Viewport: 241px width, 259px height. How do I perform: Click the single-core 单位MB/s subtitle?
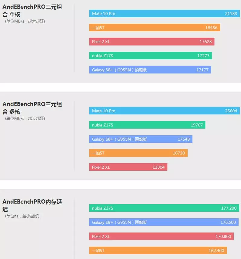(x=25, y=21)
